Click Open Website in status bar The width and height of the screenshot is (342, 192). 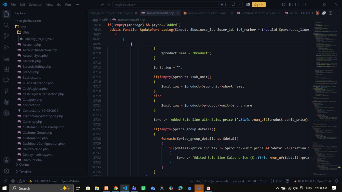[x=70, y=181]
